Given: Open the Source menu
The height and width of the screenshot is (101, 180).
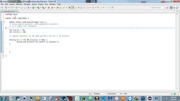Looking at the screenshot, I should coord(12,4).
